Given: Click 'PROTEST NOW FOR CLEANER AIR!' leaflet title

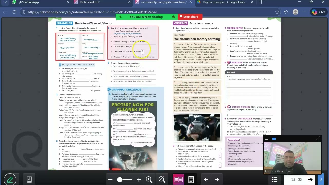Looking at the screenshot, I should click(133, 107).
